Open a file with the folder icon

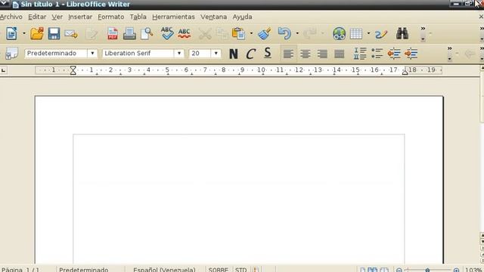tap(37, 33)
